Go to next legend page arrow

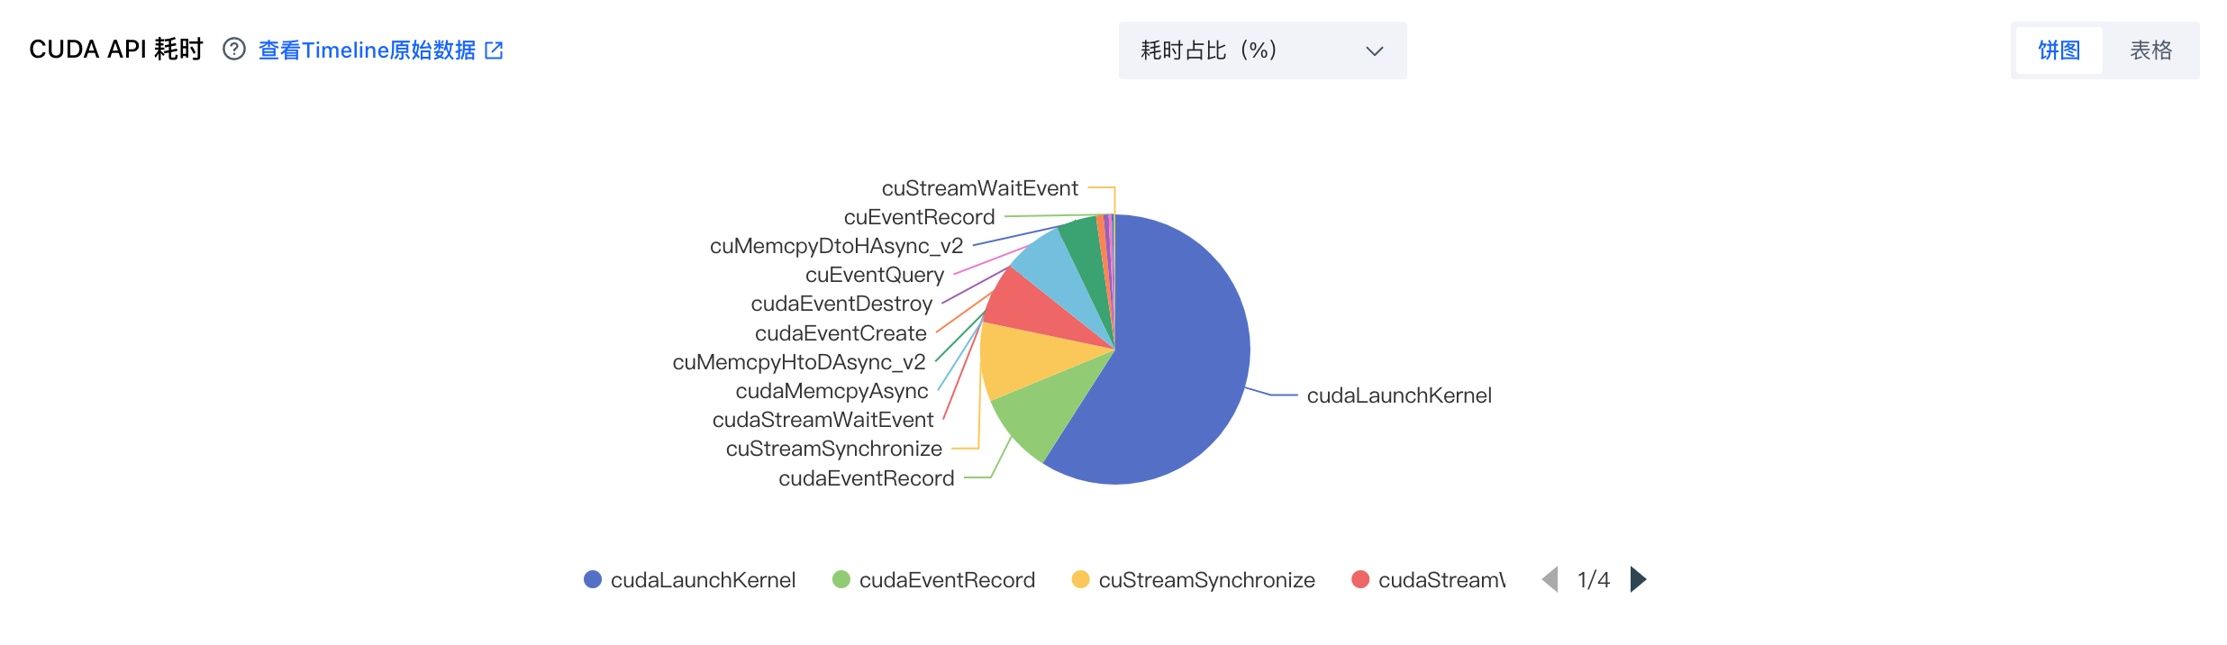click(1638, 579)
